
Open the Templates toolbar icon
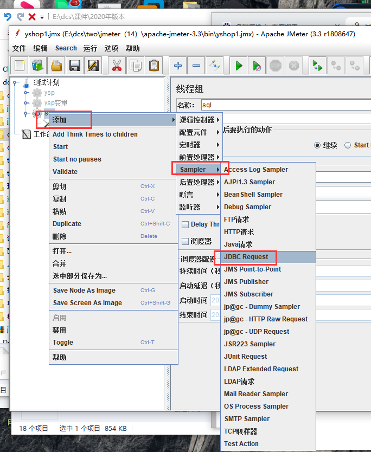point(38,66)
